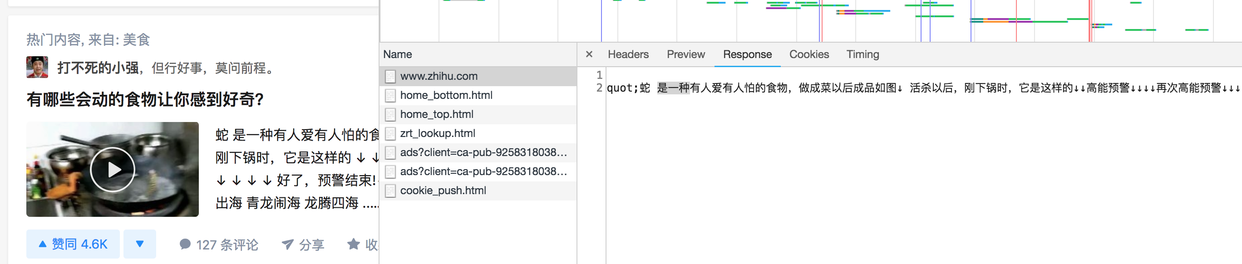Click the first ads?client request icon
Image resolution: width=1242 pixels, height=264 pixels.
pyautogui.click(x=390, y=153)
